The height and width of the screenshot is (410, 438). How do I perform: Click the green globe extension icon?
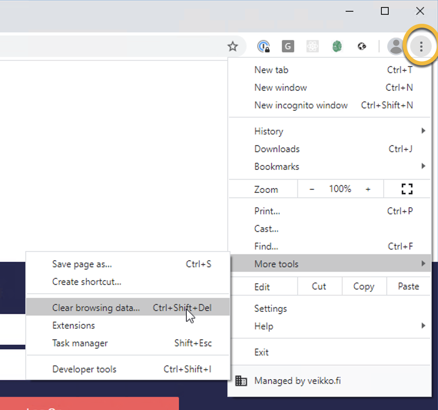(x=337, y=46)
